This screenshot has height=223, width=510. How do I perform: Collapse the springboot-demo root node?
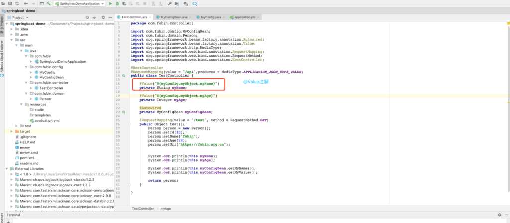[x=7, y=24]
